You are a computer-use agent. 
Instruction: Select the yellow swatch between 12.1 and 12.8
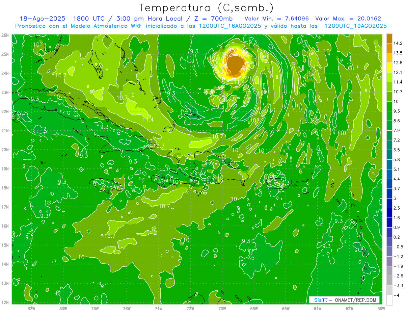tap(389, 67)
